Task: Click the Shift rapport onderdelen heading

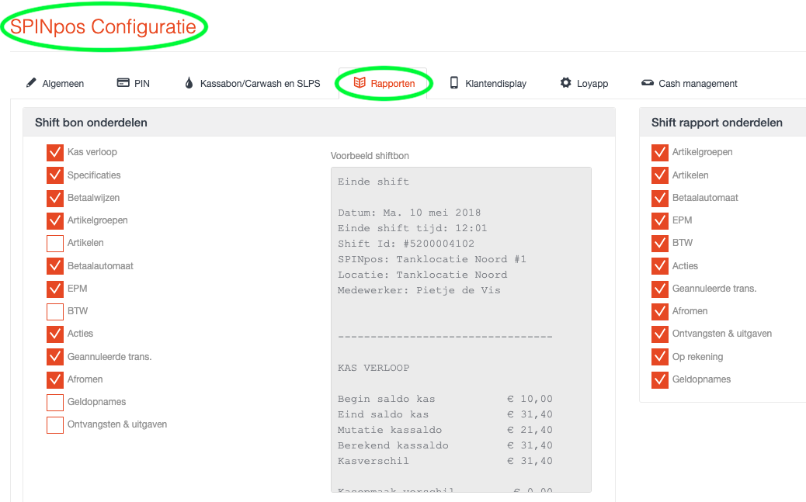Action: click(717, 123)
